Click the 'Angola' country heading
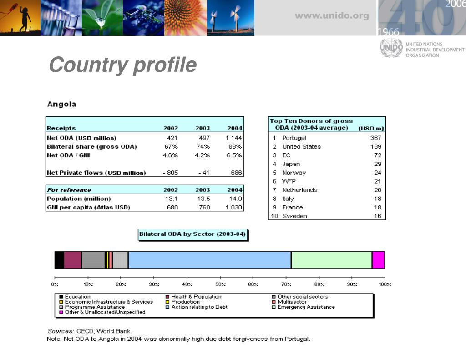 (62, 104)
